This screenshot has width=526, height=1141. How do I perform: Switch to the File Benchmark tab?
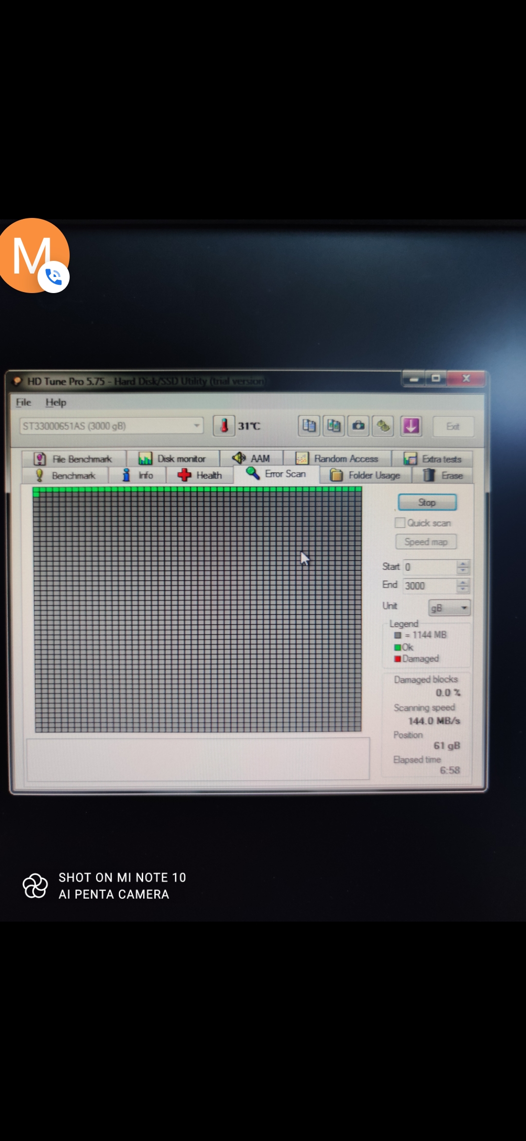click(x=74, y=459)
